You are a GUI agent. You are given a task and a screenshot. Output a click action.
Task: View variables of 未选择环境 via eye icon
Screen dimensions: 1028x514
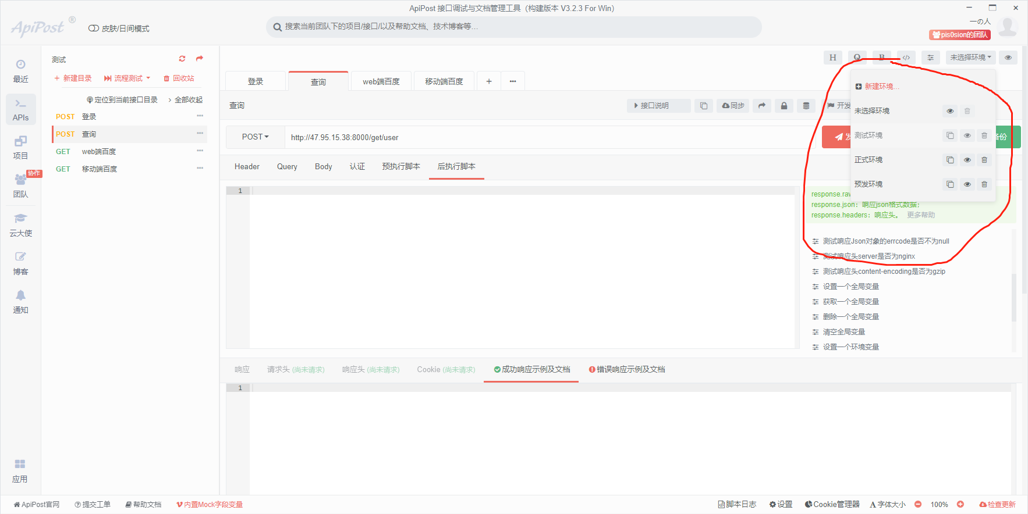tap(950, 111)
